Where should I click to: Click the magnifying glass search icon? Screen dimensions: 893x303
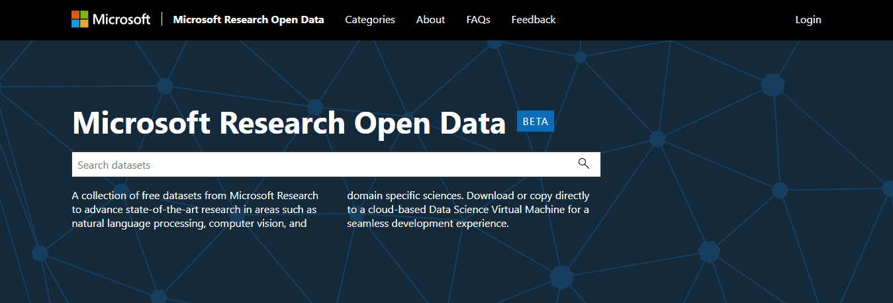click(x=583, y=164)
